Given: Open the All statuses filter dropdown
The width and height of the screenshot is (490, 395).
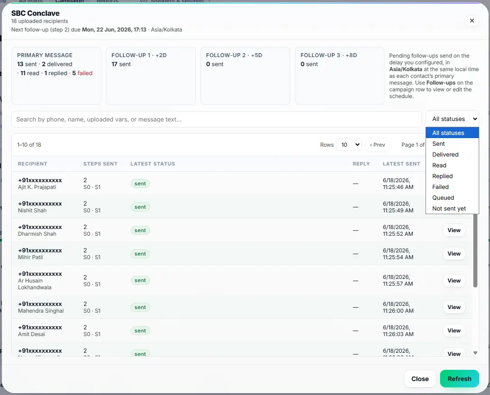Looking at the screenshot, I should pos(452,119).
